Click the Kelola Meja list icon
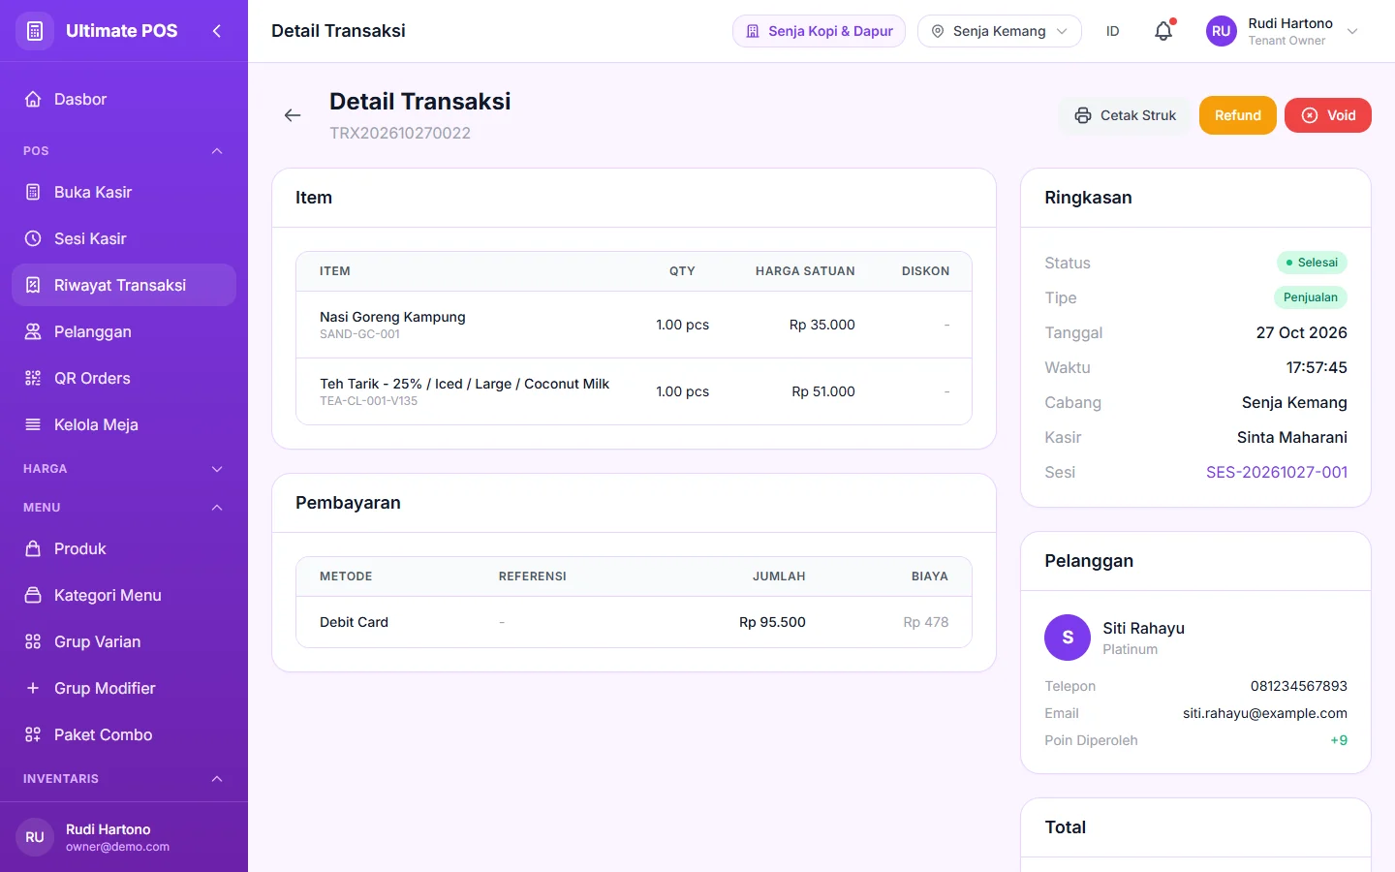Viewport: 1395px width, 872px height. tap(33, 424)
